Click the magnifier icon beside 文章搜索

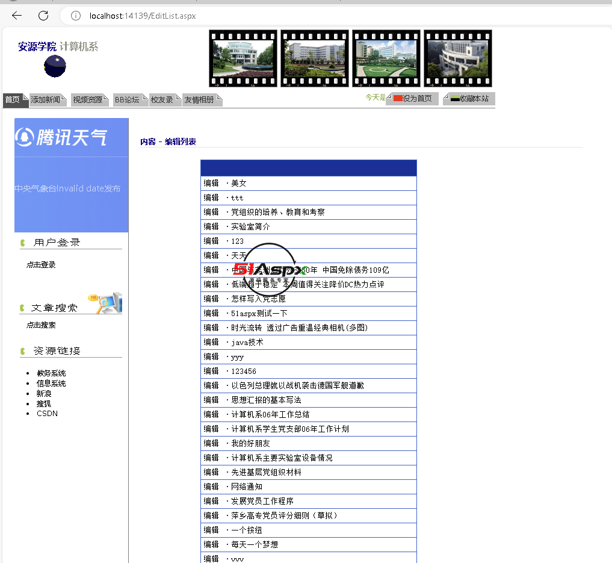107,303
